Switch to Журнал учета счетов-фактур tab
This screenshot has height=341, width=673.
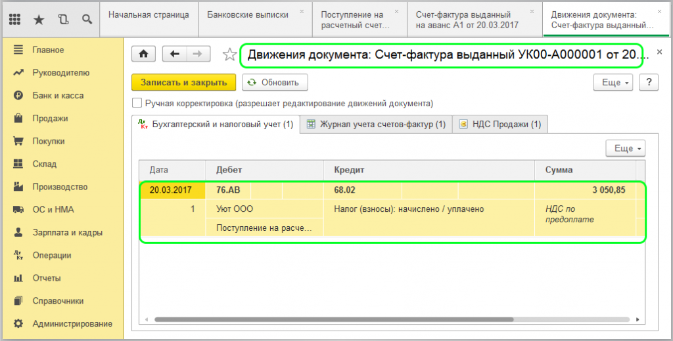tap(376, 124)
